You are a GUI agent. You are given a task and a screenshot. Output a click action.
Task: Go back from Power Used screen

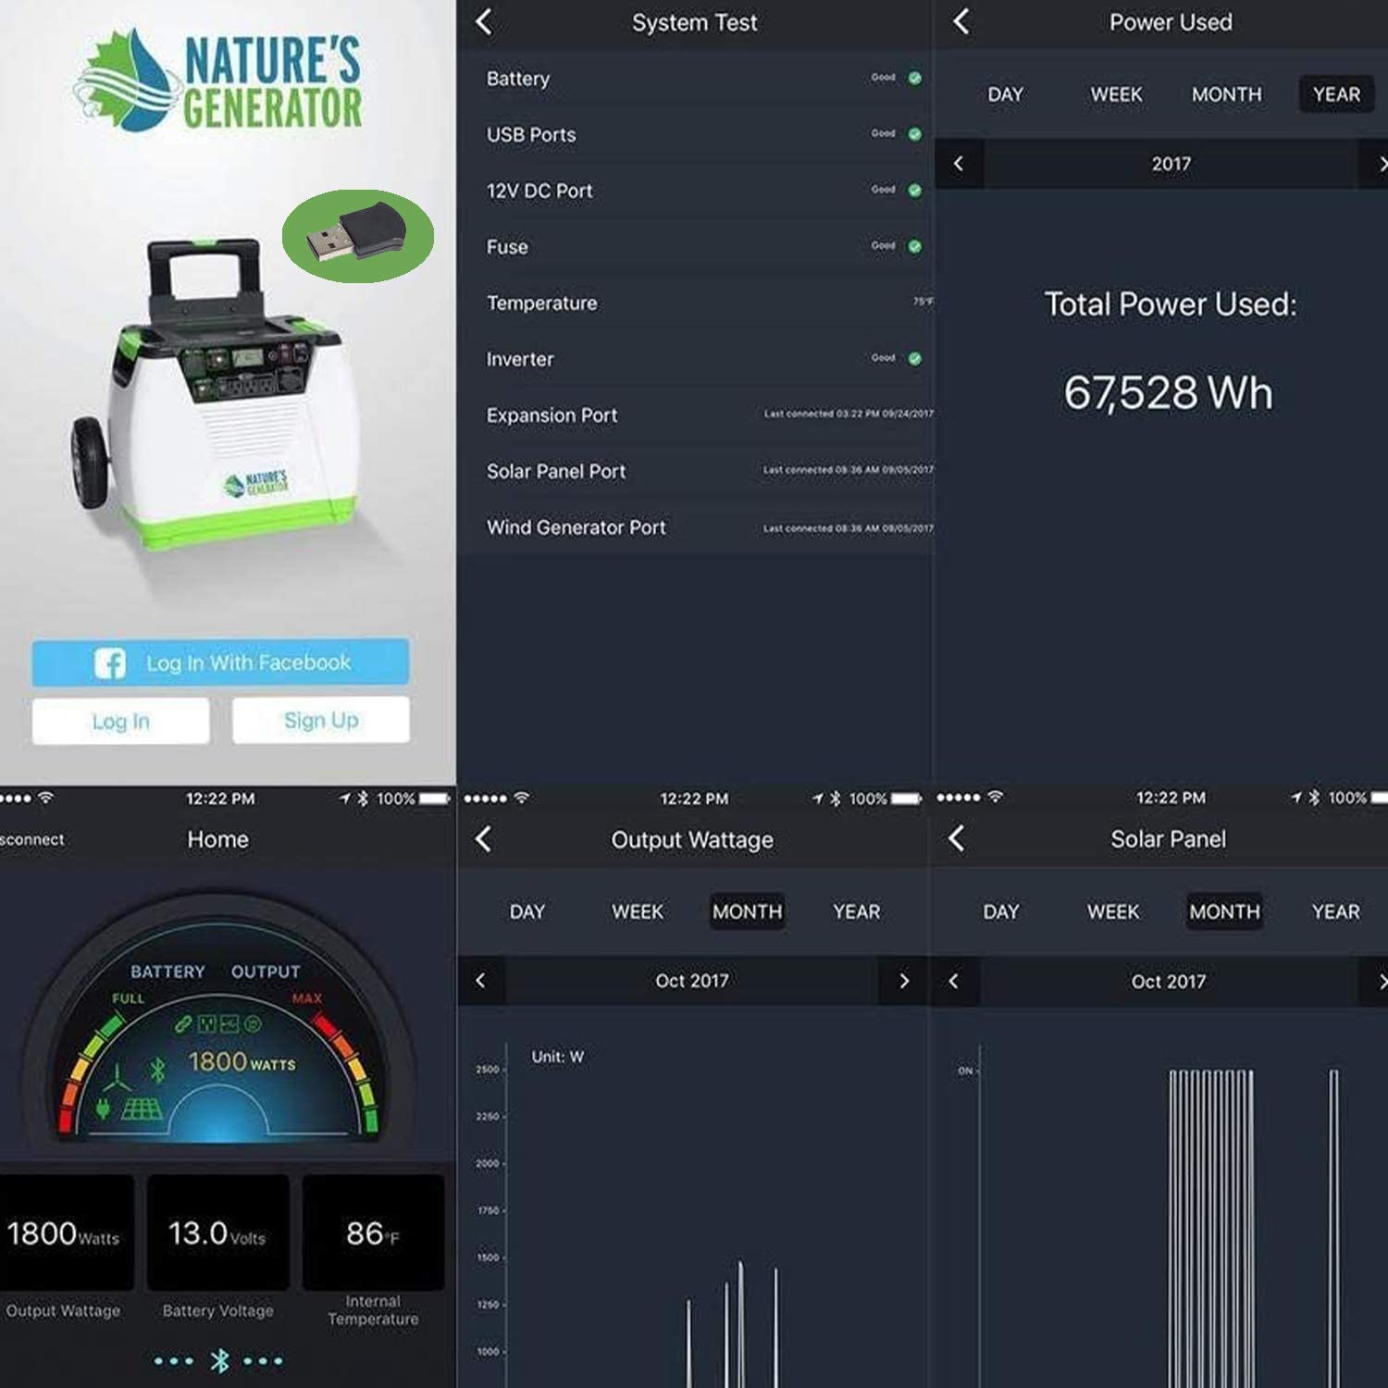point(961,21)
